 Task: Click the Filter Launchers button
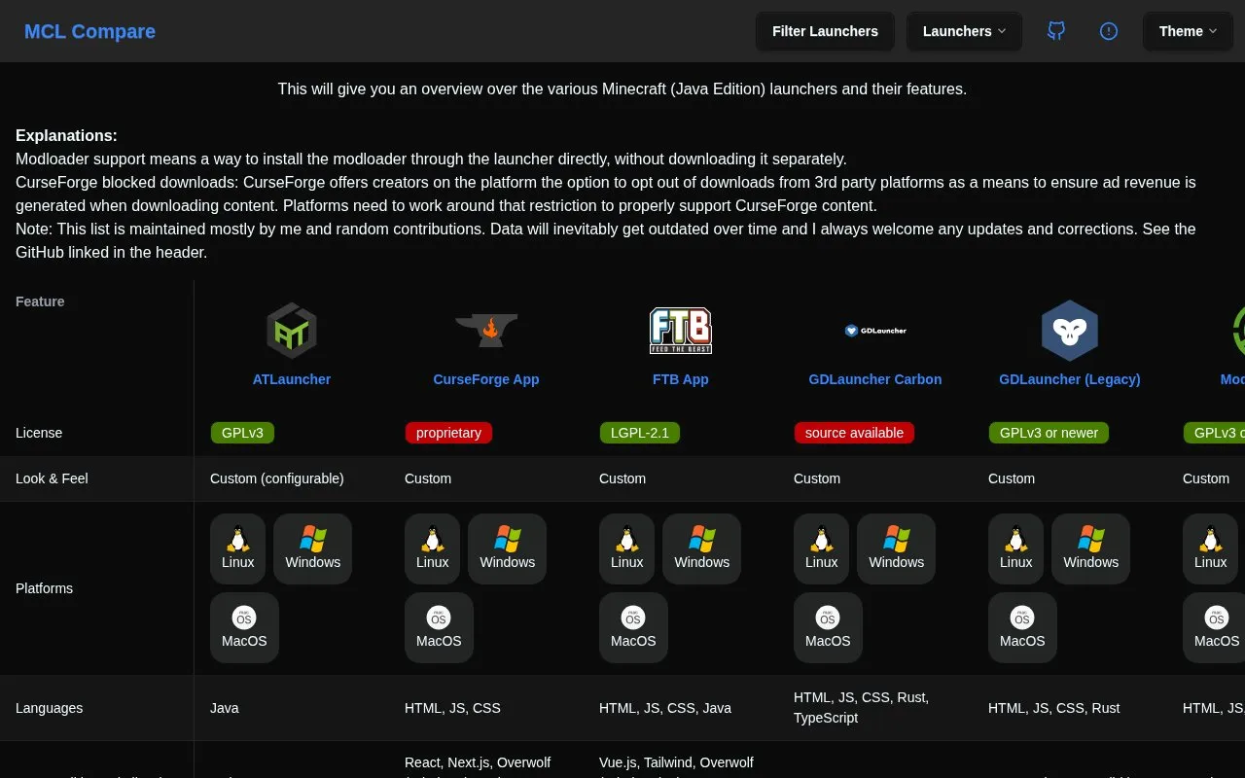825,31
